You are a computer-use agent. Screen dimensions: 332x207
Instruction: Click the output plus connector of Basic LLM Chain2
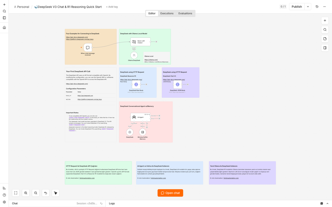pos(156,42)
